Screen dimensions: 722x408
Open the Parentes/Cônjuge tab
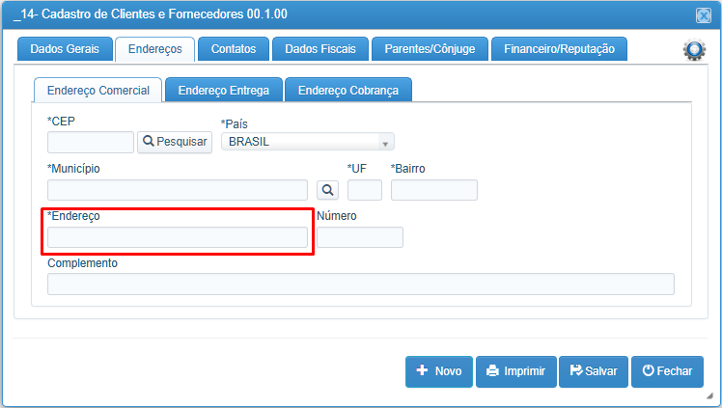[x=430, y=49]
